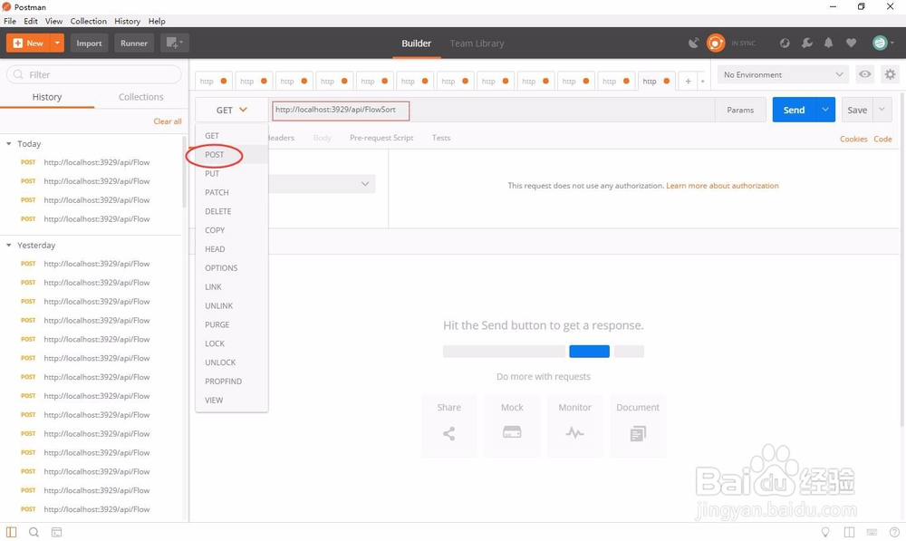
Task: Select POST from the method list
Action: coord(215,154)
